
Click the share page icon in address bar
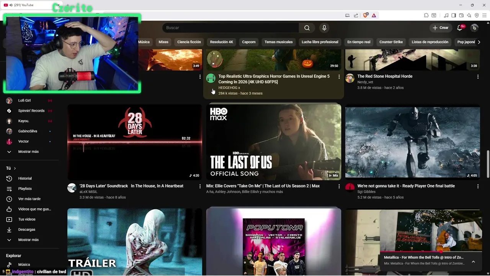tap(356, 15)
